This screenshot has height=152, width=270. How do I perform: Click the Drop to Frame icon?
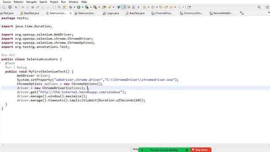click(x=59, y=7)
